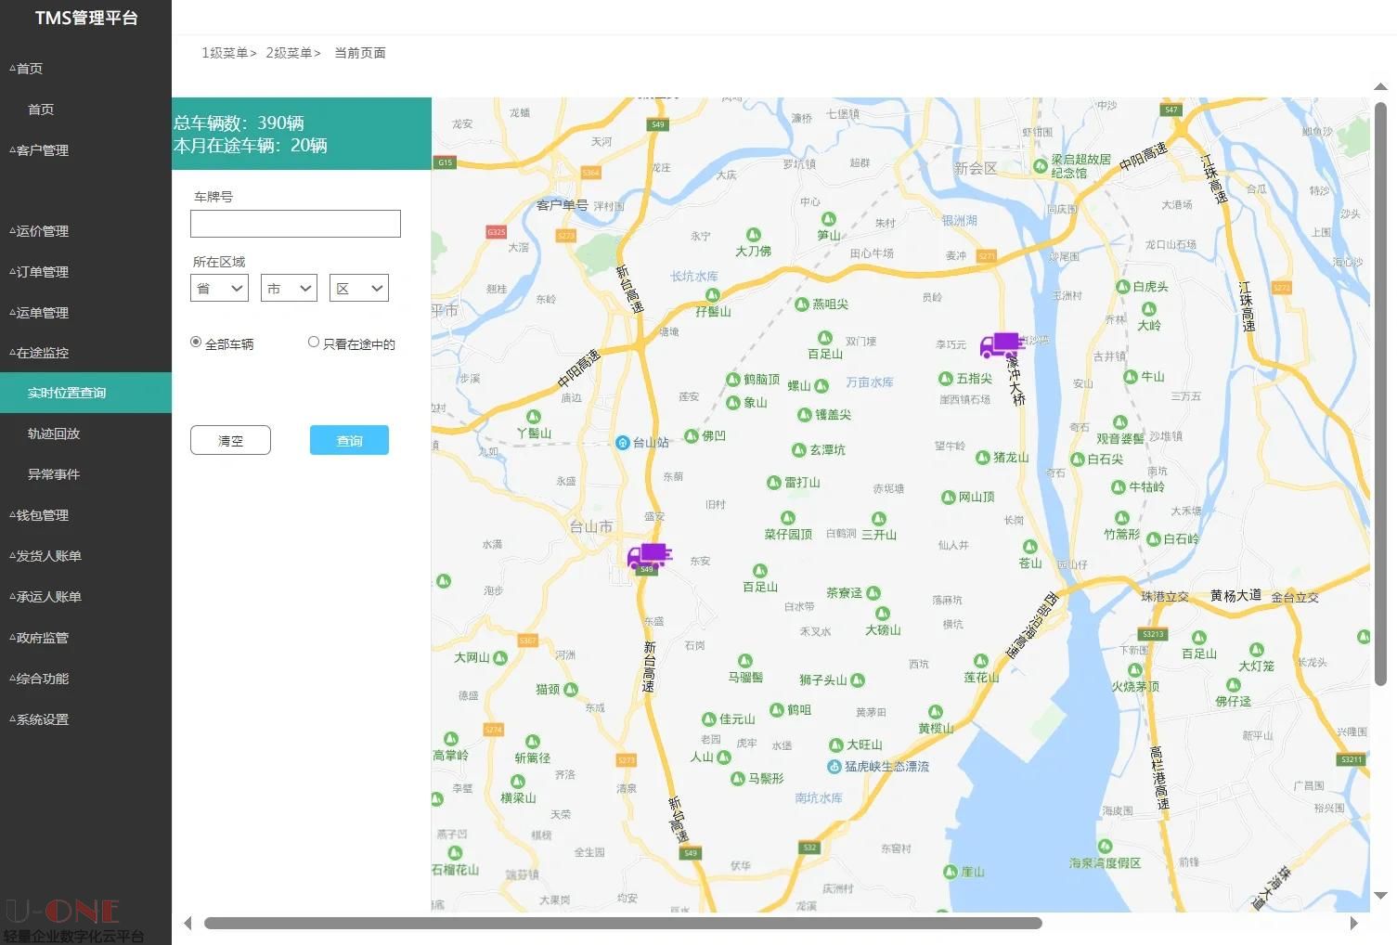Click the green mountain icon for 大刀佛
Viewport: 1397px width, 945px height.
754,236
